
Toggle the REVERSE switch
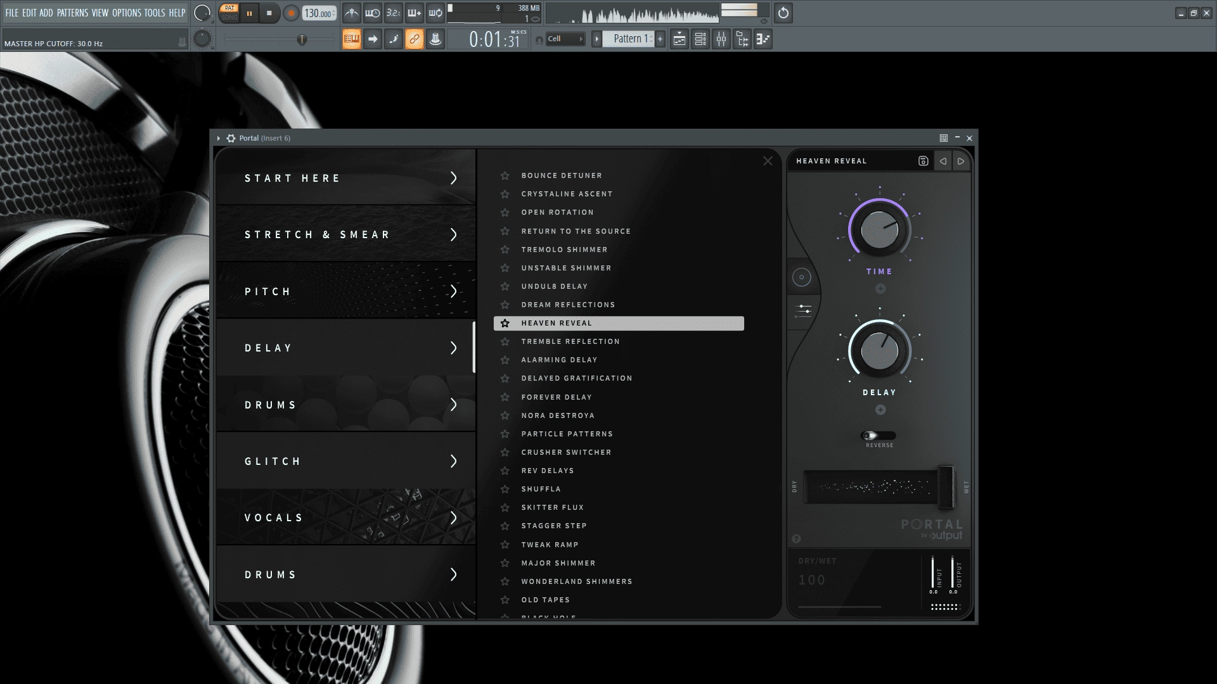click(x=879, y=435)
